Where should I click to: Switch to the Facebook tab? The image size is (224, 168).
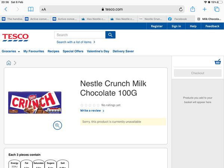(181, 19)
